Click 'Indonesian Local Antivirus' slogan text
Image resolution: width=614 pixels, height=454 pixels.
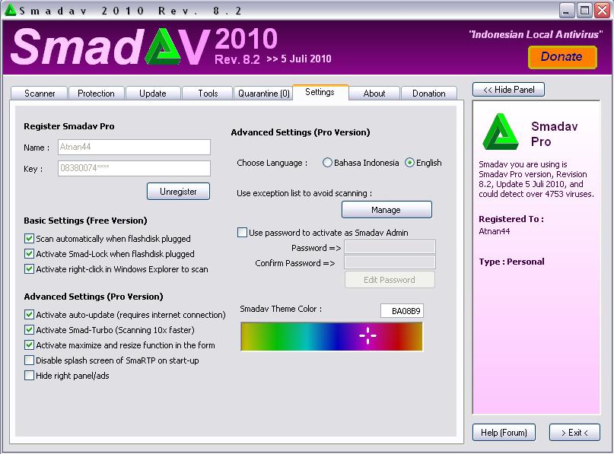tap(536, 34)
